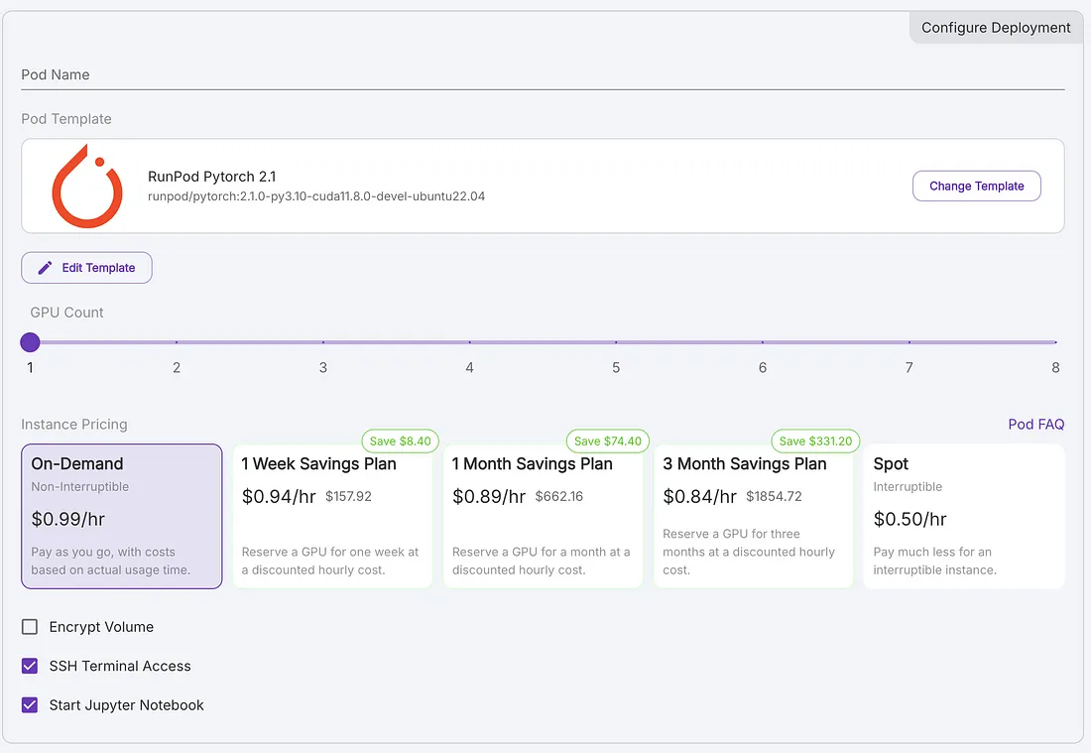Screen dimensions: 1091x753
Task: Click the Change Template button
Action: tap(976, 187)
